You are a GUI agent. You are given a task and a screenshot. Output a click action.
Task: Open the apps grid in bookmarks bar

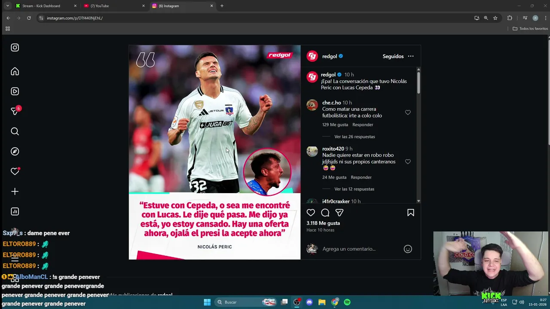tap(7, 29)
